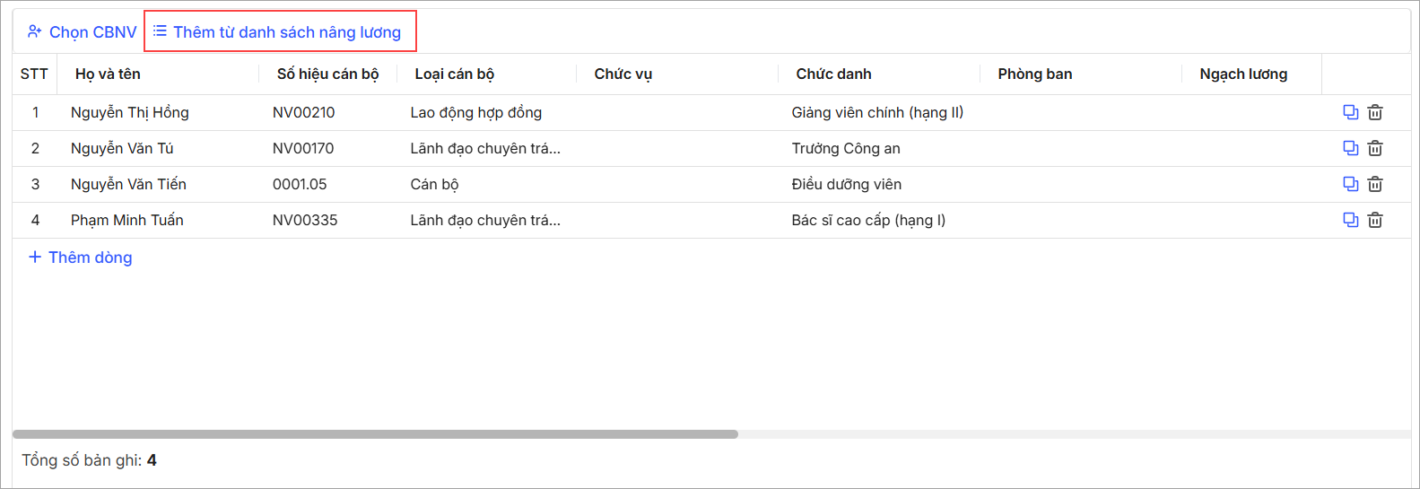Duplicate the Nguyễn Văn Tiến row
Screen dimensions: 1420x489
1351,184
